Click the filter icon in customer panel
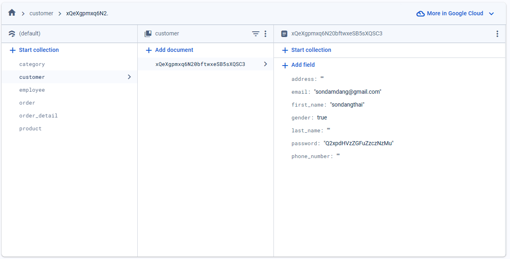This screenshot has width=510, height=259. coord(255,34)
